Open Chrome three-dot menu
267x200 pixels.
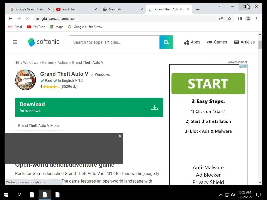(257, 18)
